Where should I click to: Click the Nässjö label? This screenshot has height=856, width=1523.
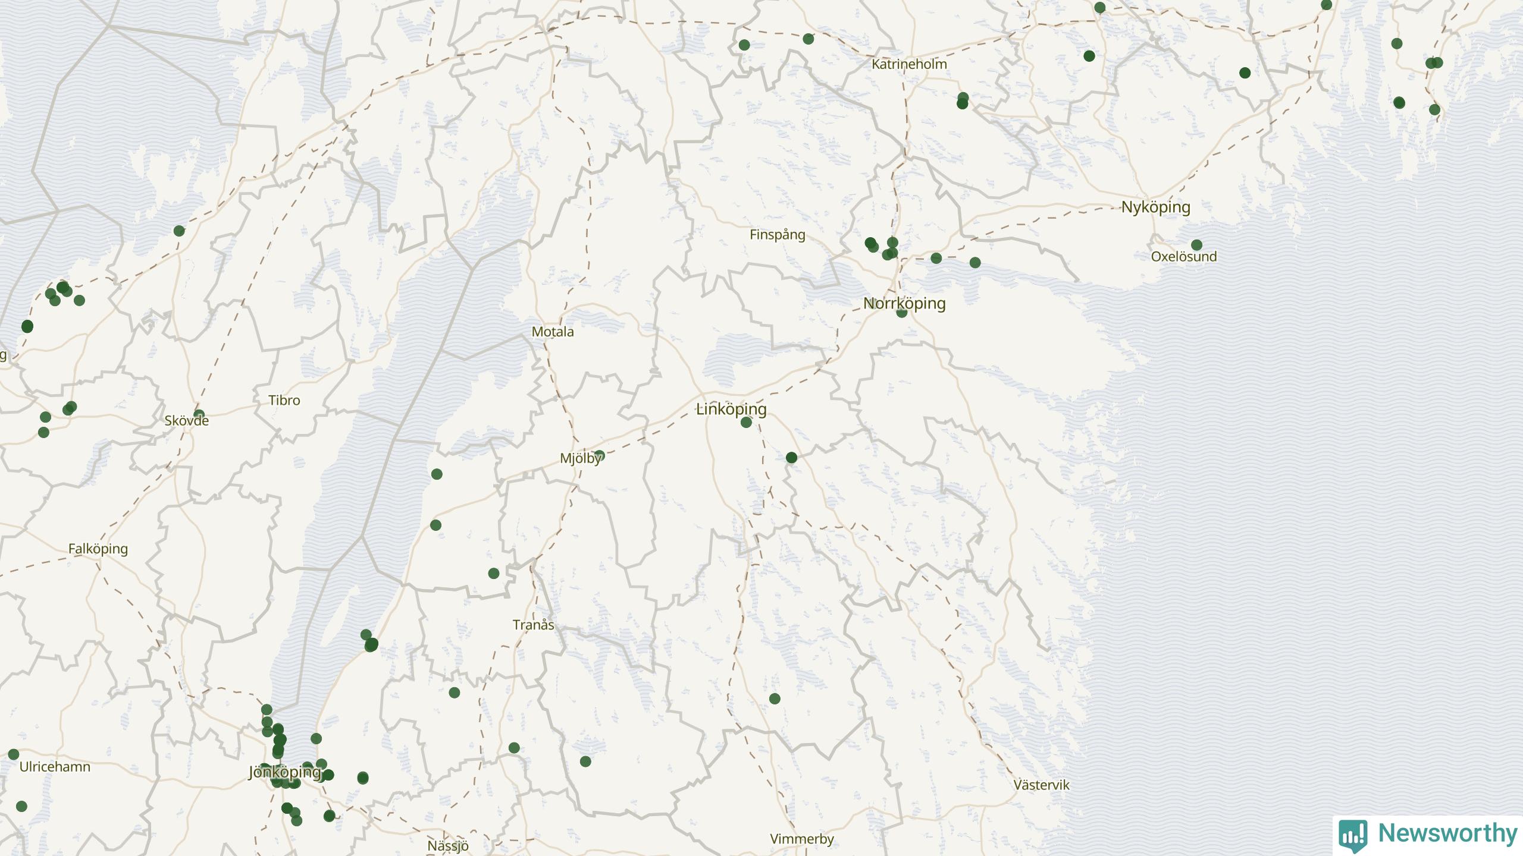click(448, 846)
